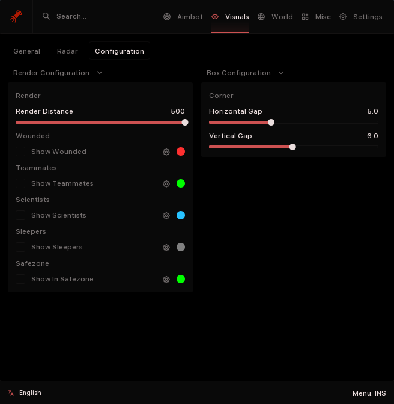Open settings gear for Show Wounded

click(166, 152)
